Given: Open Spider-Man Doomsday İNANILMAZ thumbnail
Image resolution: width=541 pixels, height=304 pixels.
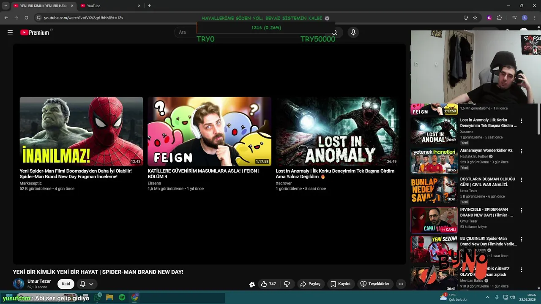Looking at the screenshot, I should [81, 131].
